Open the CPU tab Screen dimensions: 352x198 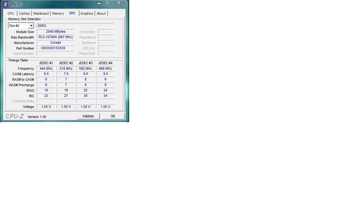point(11,13)
